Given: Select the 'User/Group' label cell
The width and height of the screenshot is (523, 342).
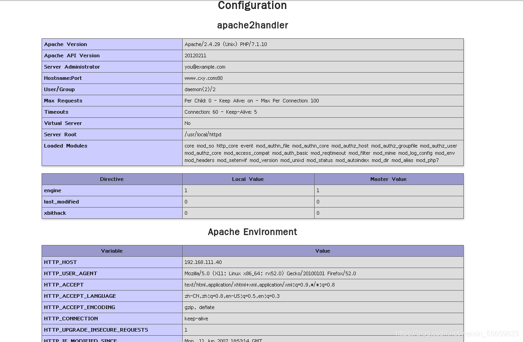Looking at the screenshot, I should [x=112, y=90].
